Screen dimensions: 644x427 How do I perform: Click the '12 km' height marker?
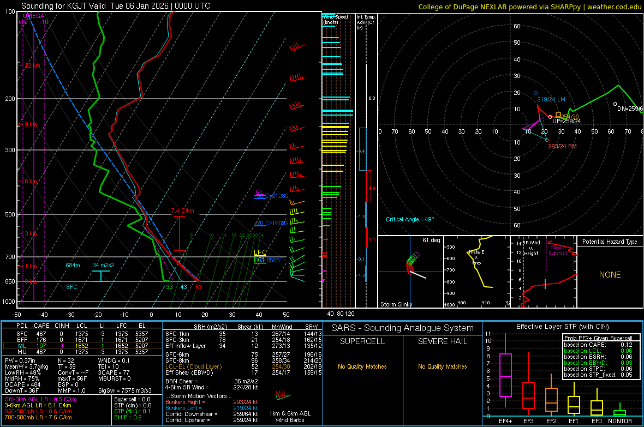32,65
